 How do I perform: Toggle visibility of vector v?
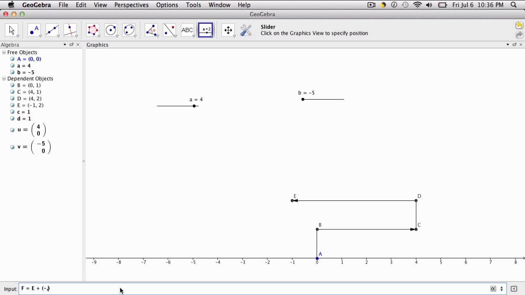(12, 147)
